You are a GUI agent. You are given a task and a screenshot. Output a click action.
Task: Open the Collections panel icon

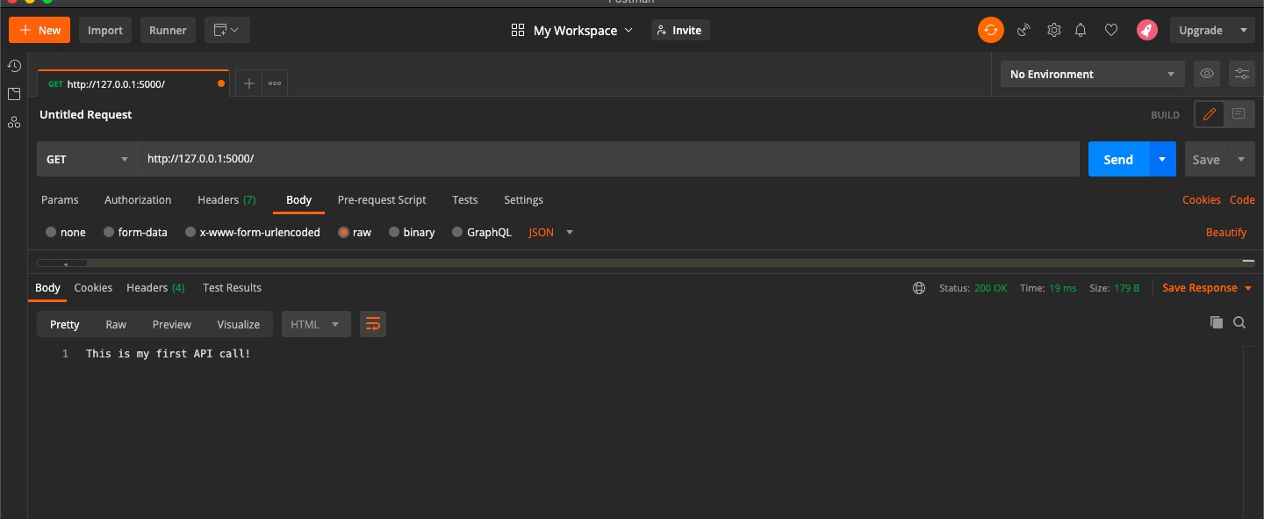pyautogui.click(x=13, y=94)
